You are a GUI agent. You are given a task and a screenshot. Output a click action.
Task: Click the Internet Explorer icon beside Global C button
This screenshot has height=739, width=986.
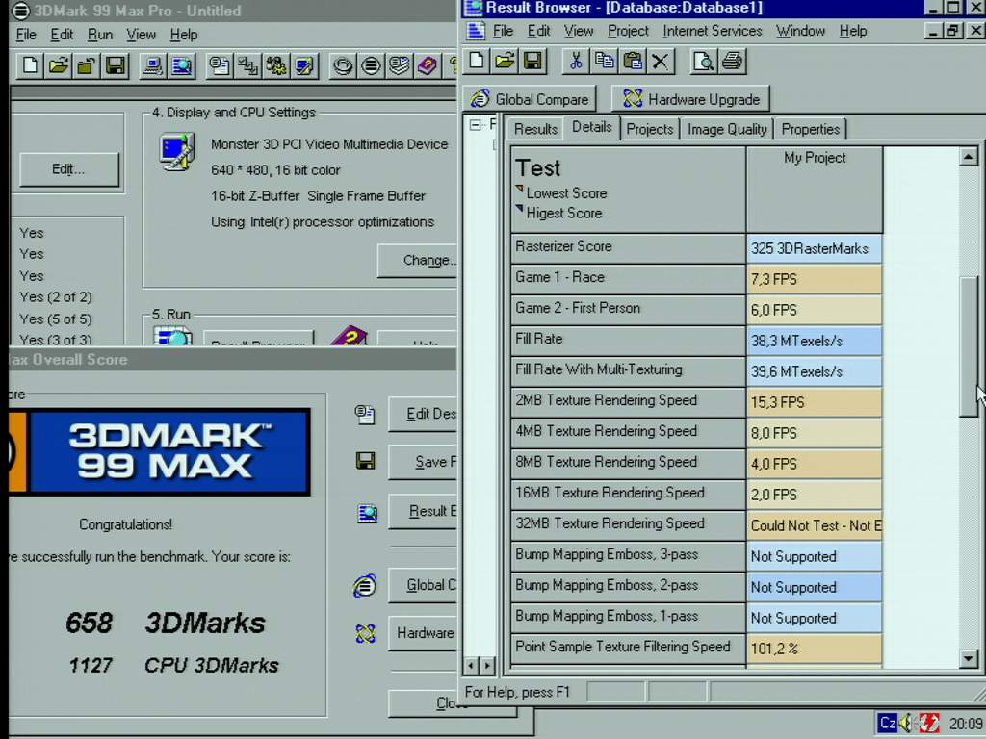pos(365,585)
